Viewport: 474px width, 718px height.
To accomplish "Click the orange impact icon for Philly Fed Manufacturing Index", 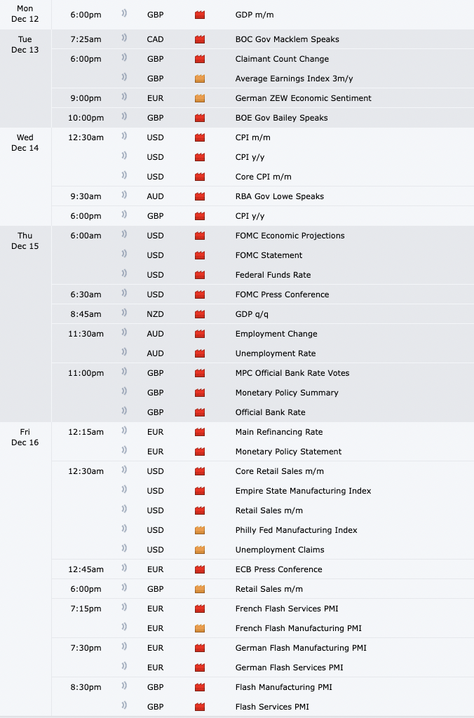I will tap(200, 530).
